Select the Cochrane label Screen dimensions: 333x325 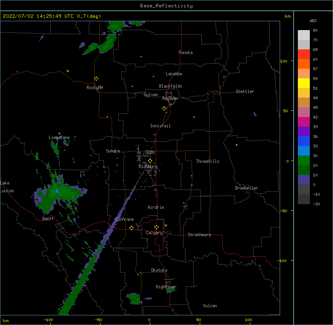click(x=124, y=219)
